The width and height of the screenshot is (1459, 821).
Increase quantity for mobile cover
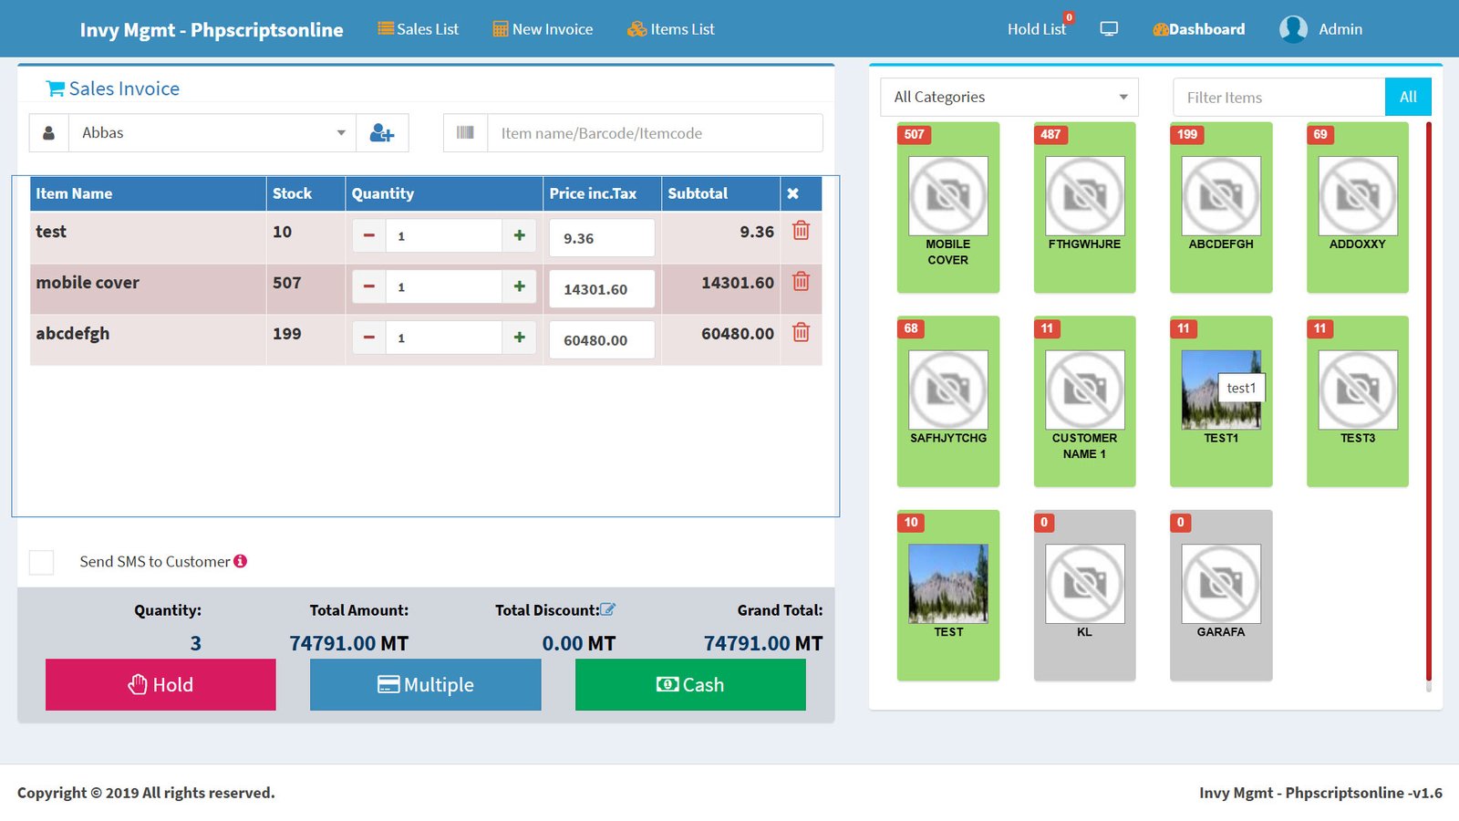pyautogui.click(x=520, y=286)
